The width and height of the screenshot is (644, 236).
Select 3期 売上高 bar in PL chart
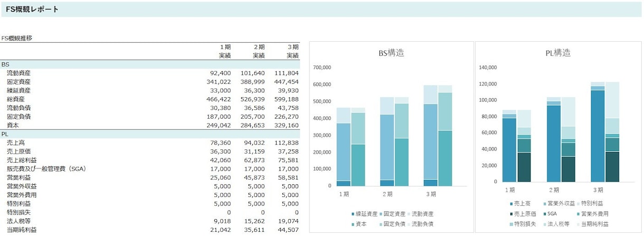click(x=598, y=136)
